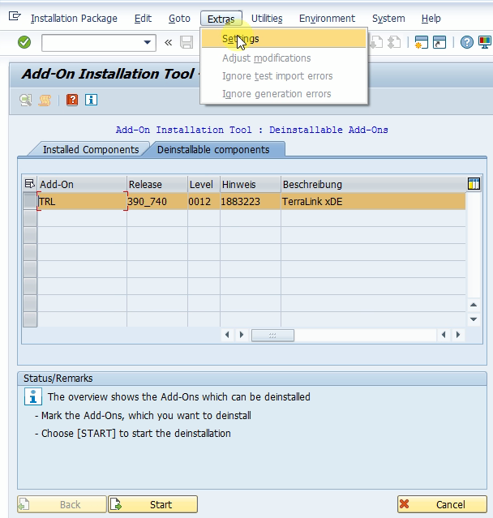
Task: Click the table's horizontal scrollbar thumb
Action: pos(272,335)
